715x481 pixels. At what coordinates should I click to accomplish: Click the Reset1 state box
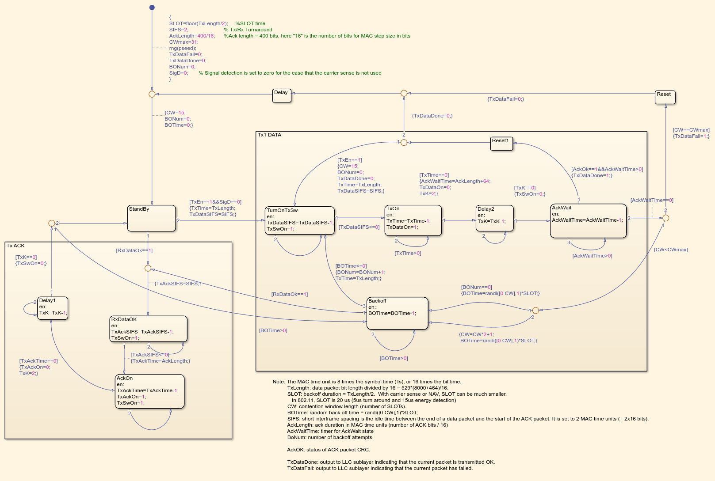[x=501, y=144]
